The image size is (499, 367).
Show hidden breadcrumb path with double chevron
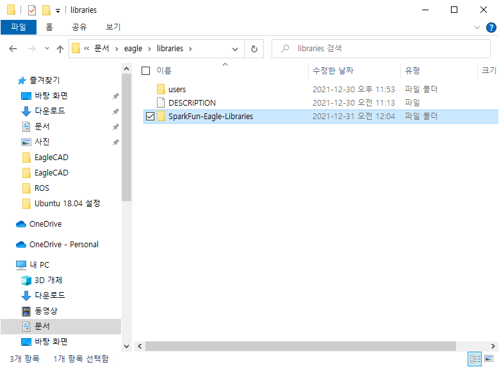pos(86,49)
